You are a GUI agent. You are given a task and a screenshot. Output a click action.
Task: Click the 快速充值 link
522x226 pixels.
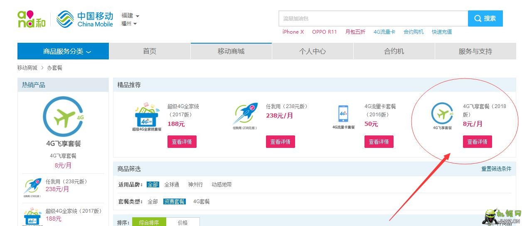click(442, 32)
